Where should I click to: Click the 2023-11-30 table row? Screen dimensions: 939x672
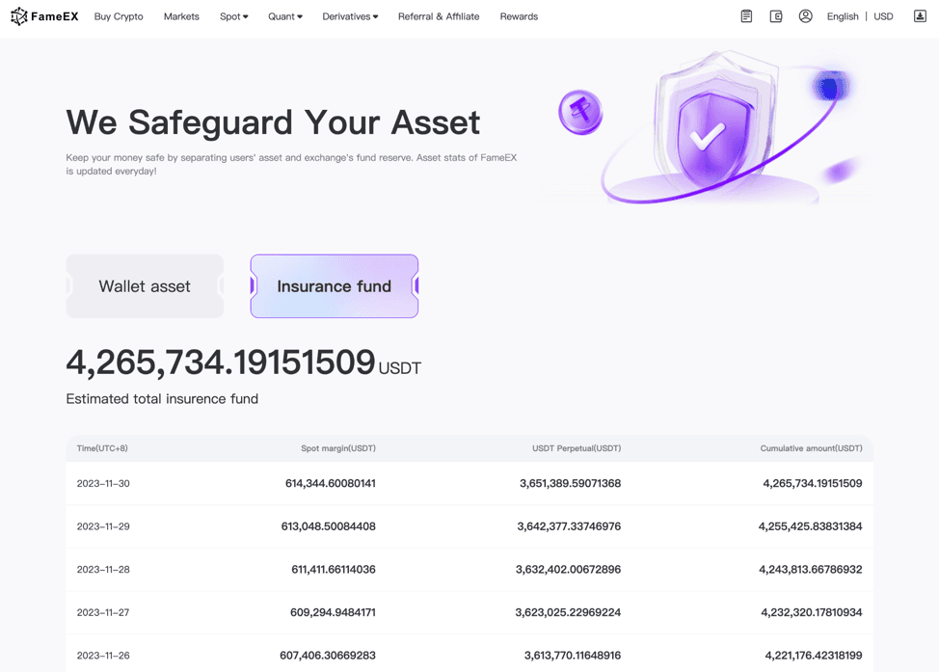[x=469, y=483]
